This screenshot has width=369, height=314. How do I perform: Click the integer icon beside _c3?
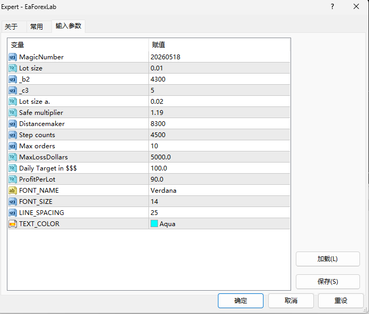point(13,91)
